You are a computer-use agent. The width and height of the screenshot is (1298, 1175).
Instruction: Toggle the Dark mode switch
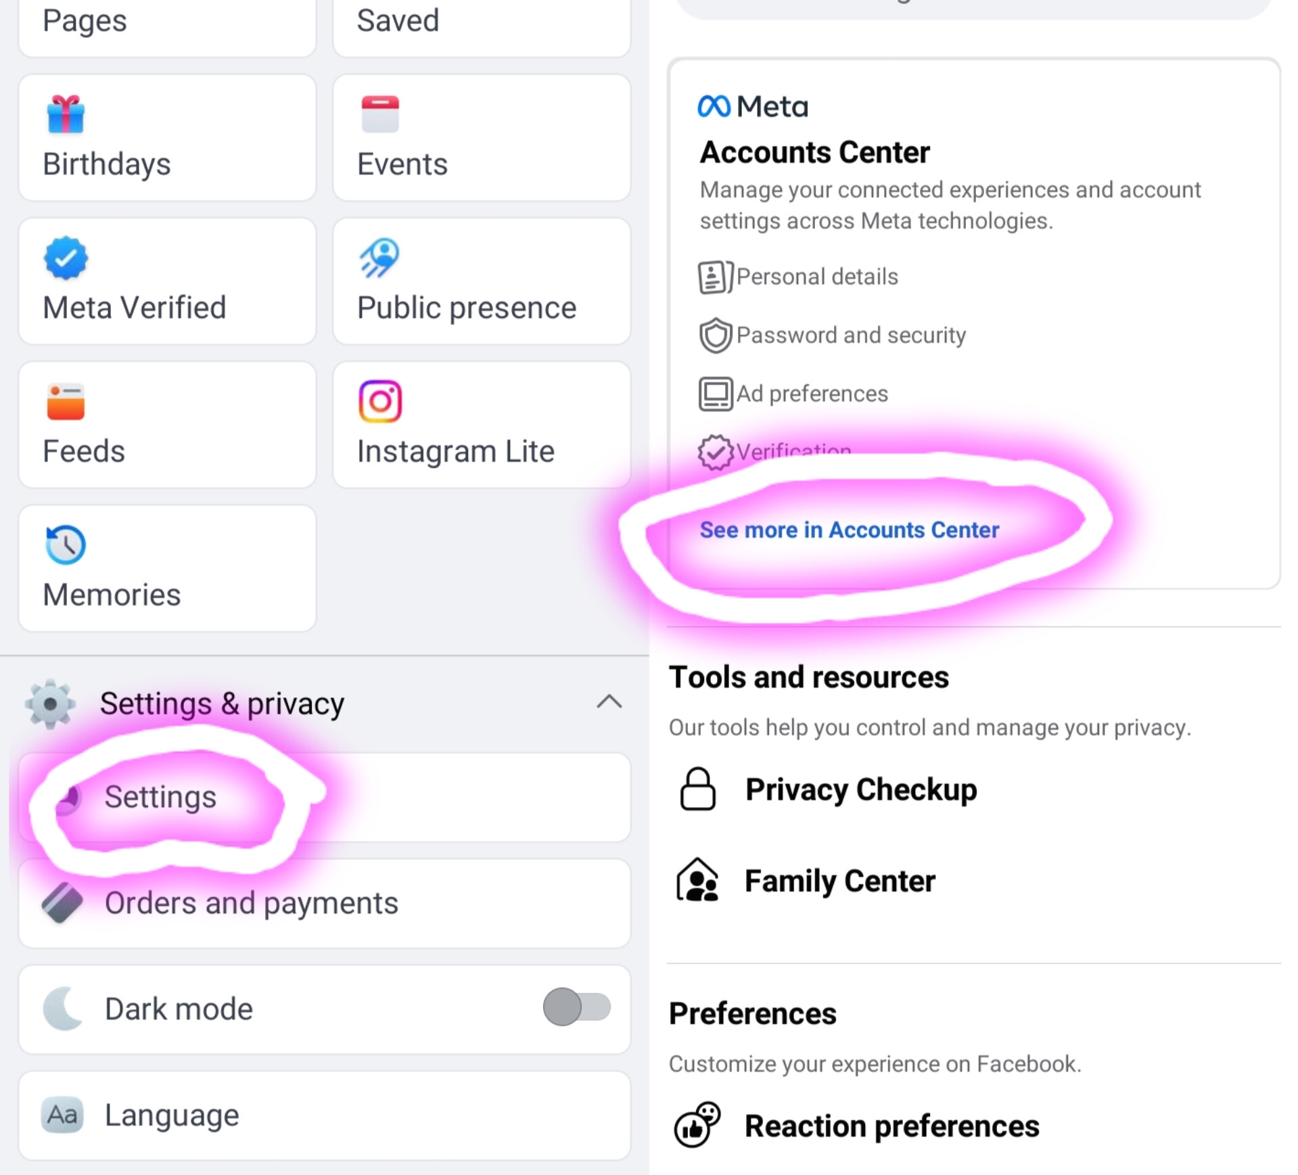click(576, 1007)
